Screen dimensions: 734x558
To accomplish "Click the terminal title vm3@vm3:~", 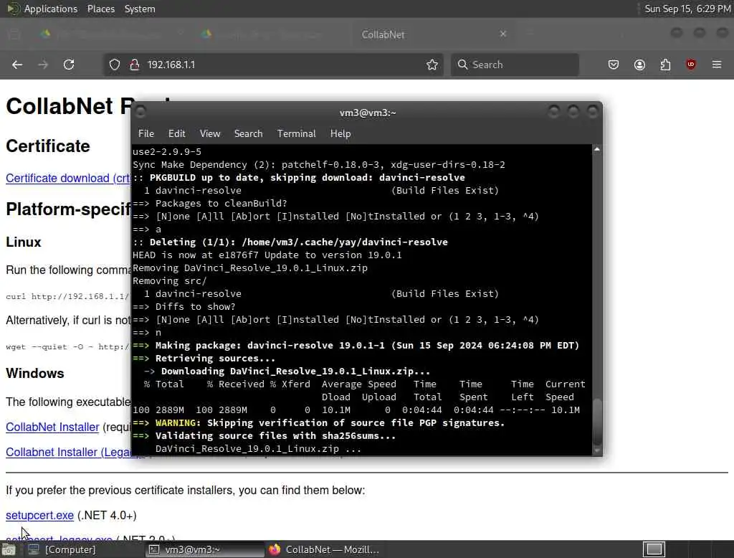I will (368, 113).
